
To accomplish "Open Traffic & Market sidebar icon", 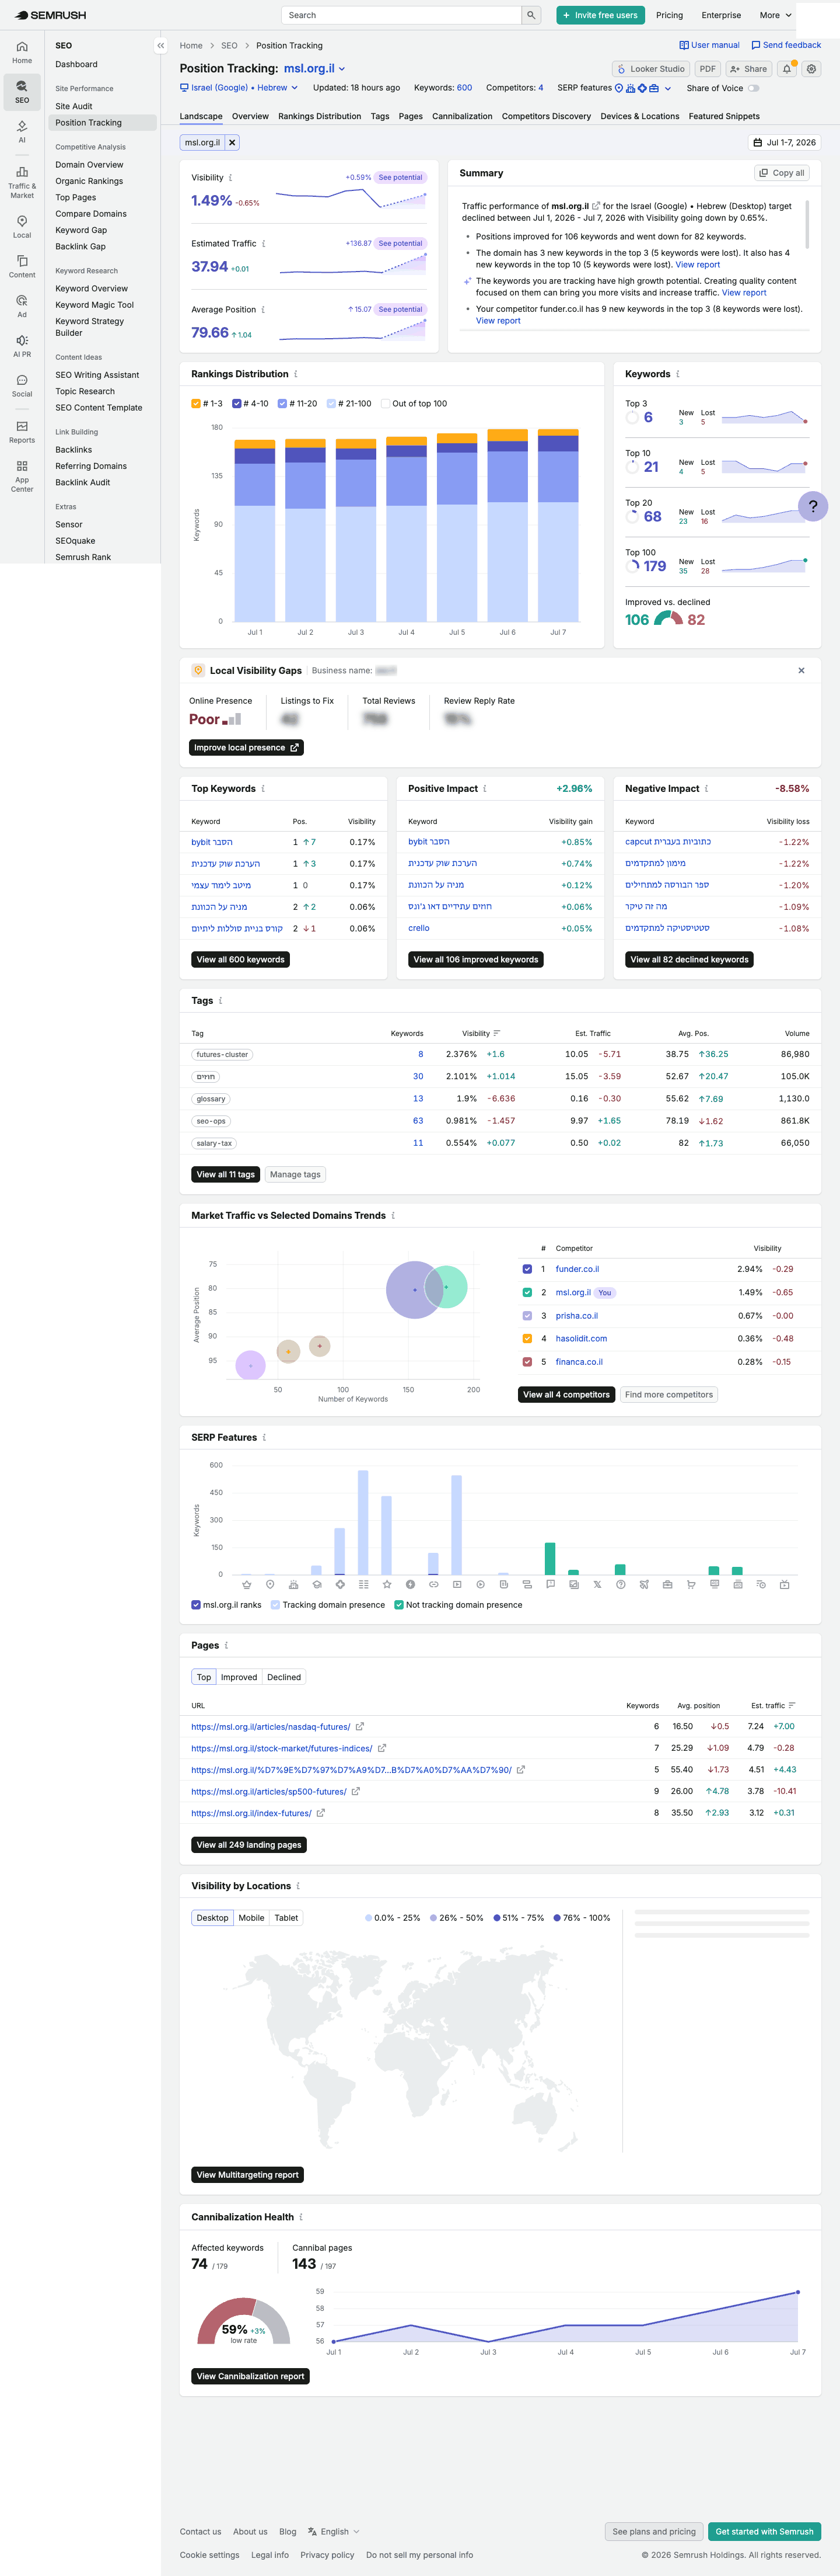I will [x=22, y=182].
